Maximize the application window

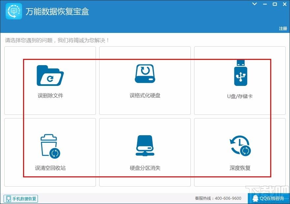click(275, 4)
